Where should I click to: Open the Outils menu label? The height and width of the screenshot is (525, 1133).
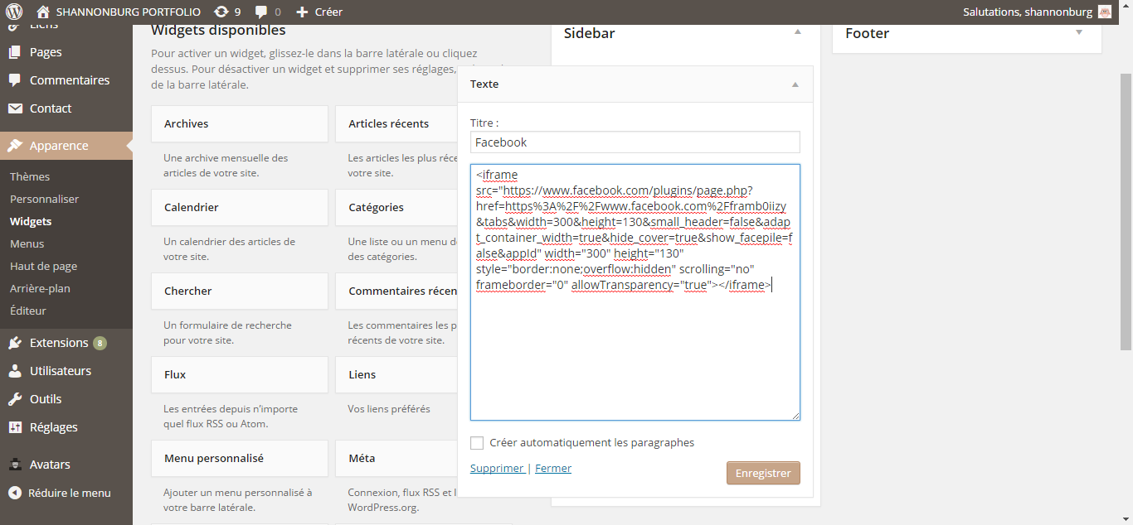(46, 399)
